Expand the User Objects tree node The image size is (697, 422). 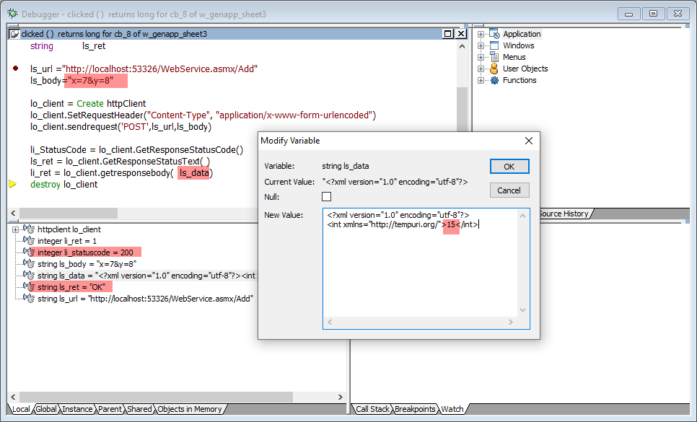click(481, 69)
